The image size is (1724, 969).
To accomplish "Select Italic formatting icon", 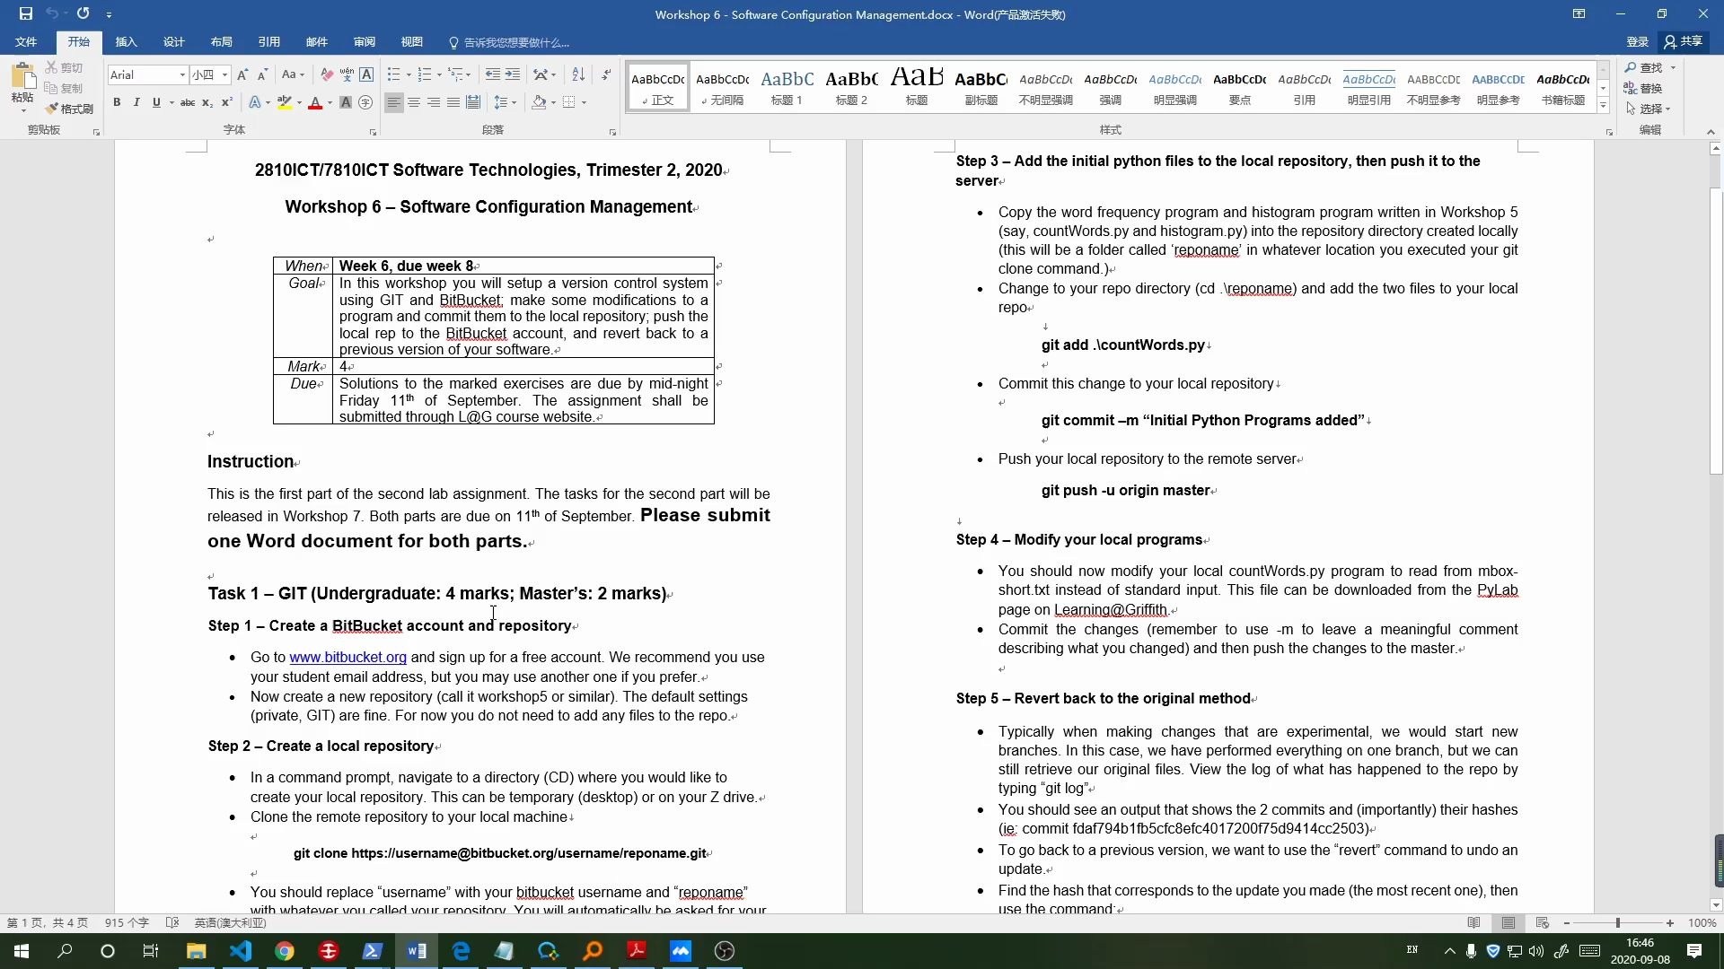I will [135, 101].
